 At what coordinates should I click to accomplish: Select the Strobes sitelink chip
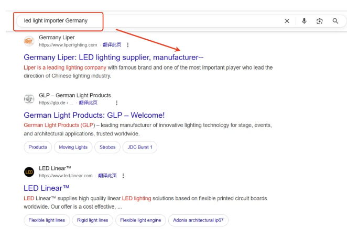click(x=107, y=147)
